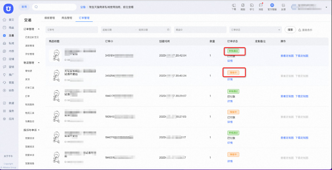Viewport: 332px width, 170px height.
Task: Open 服务 in the left sidebar
Action: coord(9,111)
